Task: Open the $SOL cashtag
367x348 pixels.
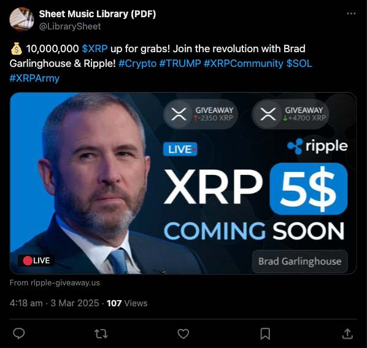Action: pyautogui.click(x=299, y=63)
